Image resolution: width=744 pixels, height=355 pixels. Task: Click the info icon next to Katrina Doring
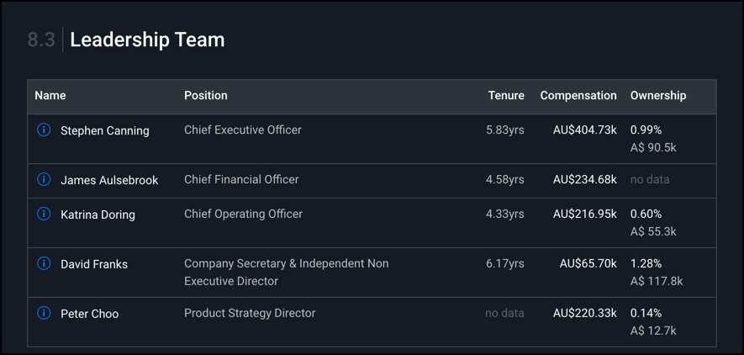tap(44, 214)
